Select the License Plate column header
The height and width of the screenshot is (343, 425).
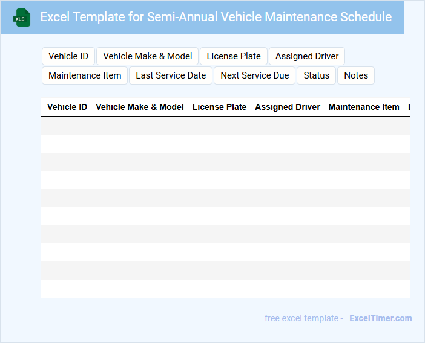click(x=219, y=107)
